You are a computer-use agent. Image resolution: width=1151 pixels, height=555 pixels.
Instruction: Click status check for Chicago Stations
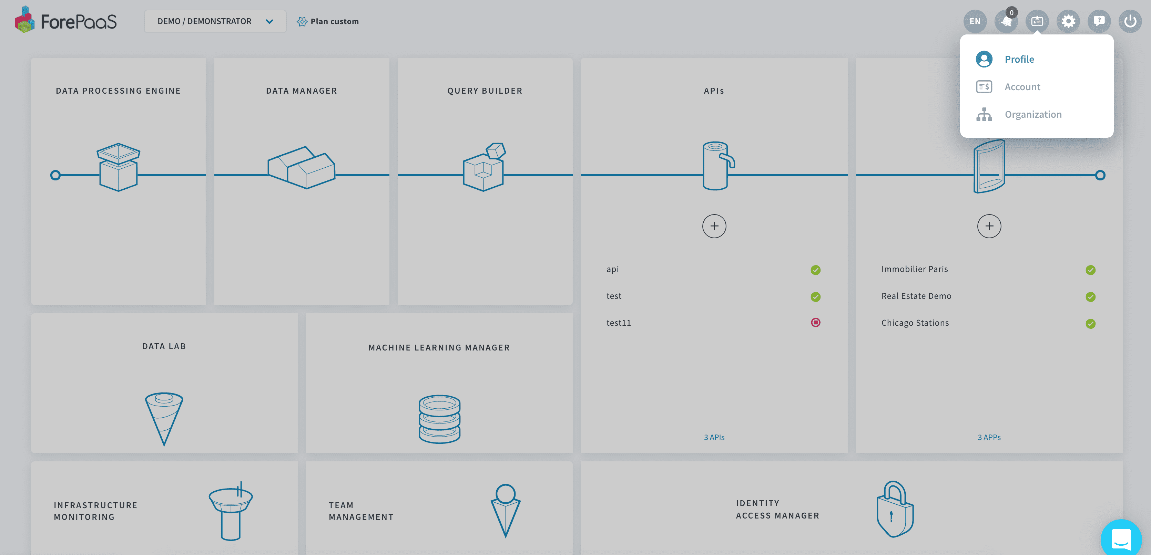pos(1090,323)
